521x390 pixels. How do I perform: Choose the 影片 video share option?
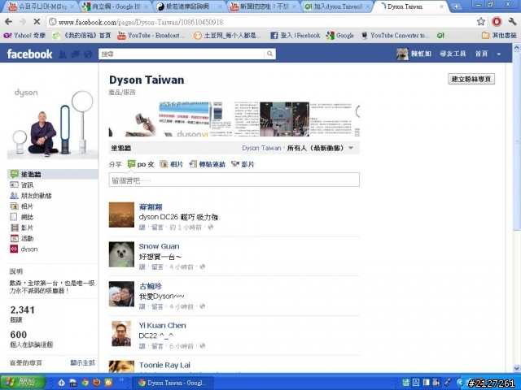click(243, 164)
